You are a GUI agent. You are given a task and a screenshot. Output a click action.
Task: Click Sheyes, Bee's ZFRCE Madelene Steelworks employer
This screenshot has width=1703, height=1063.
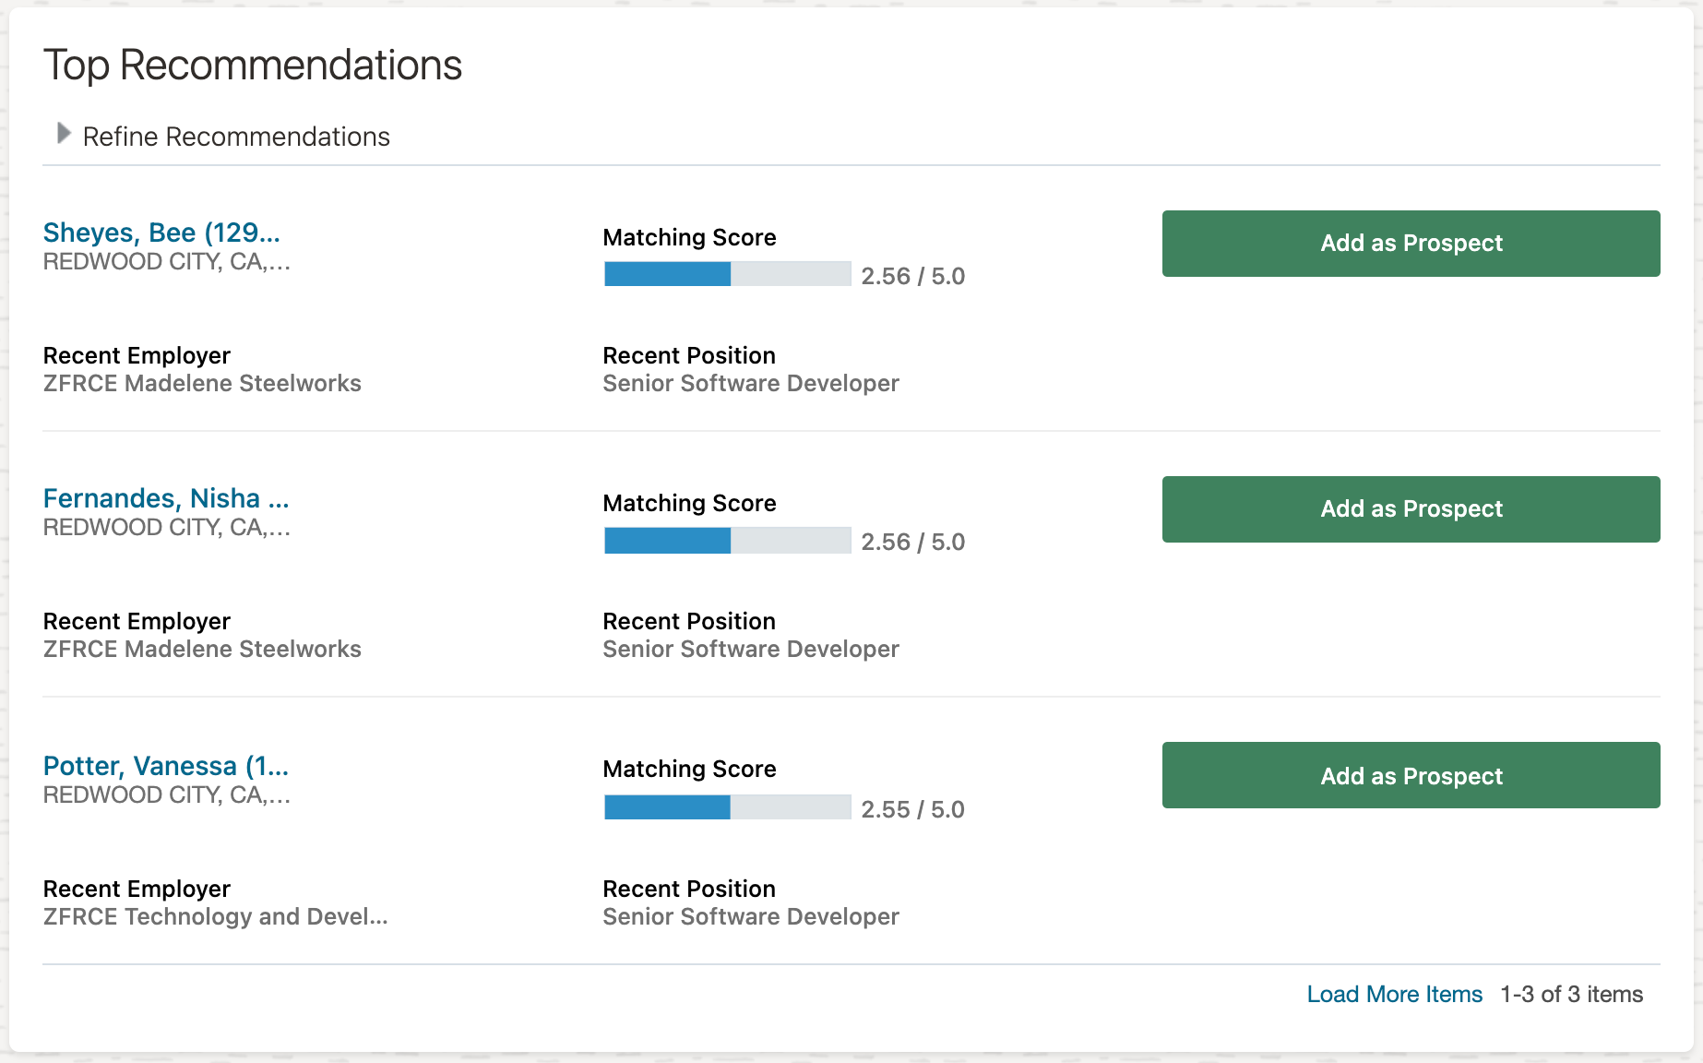pos(202,383)
